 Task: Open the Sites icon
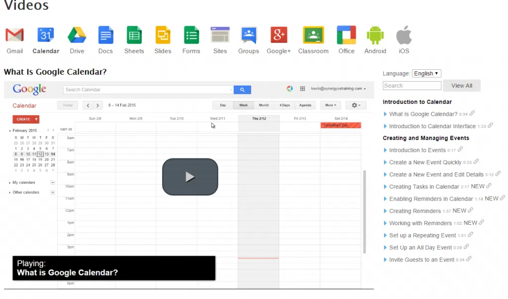tap(220, 35)
